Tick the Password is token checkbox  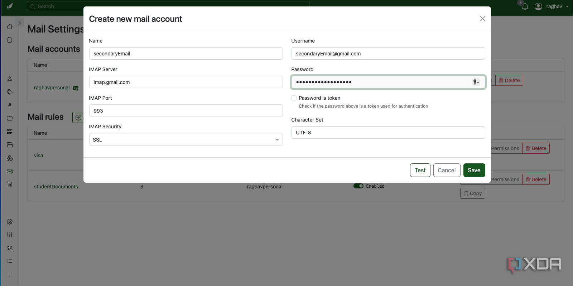pyautogui.click(x=294, y=98)
